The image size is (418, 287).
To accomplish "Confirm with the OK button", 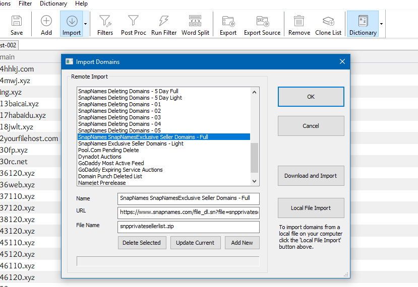I will coord(311,97).
